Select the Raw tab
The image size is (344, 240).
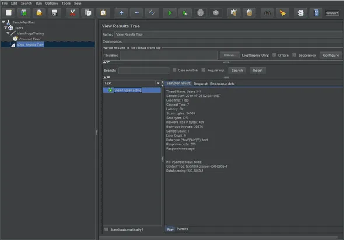[x=170, y=229]
